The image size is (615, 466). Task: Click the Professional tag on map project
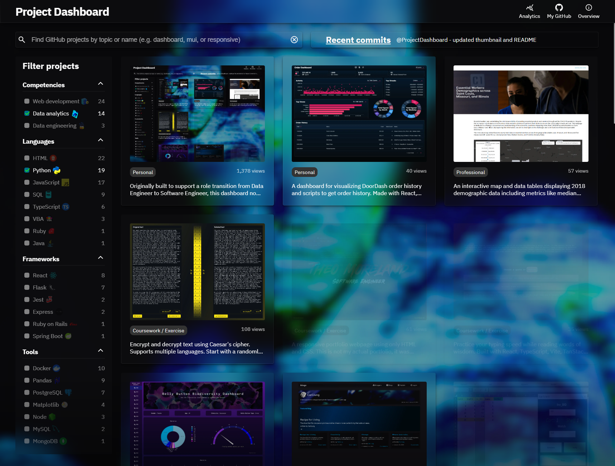[x=470, y=172]
